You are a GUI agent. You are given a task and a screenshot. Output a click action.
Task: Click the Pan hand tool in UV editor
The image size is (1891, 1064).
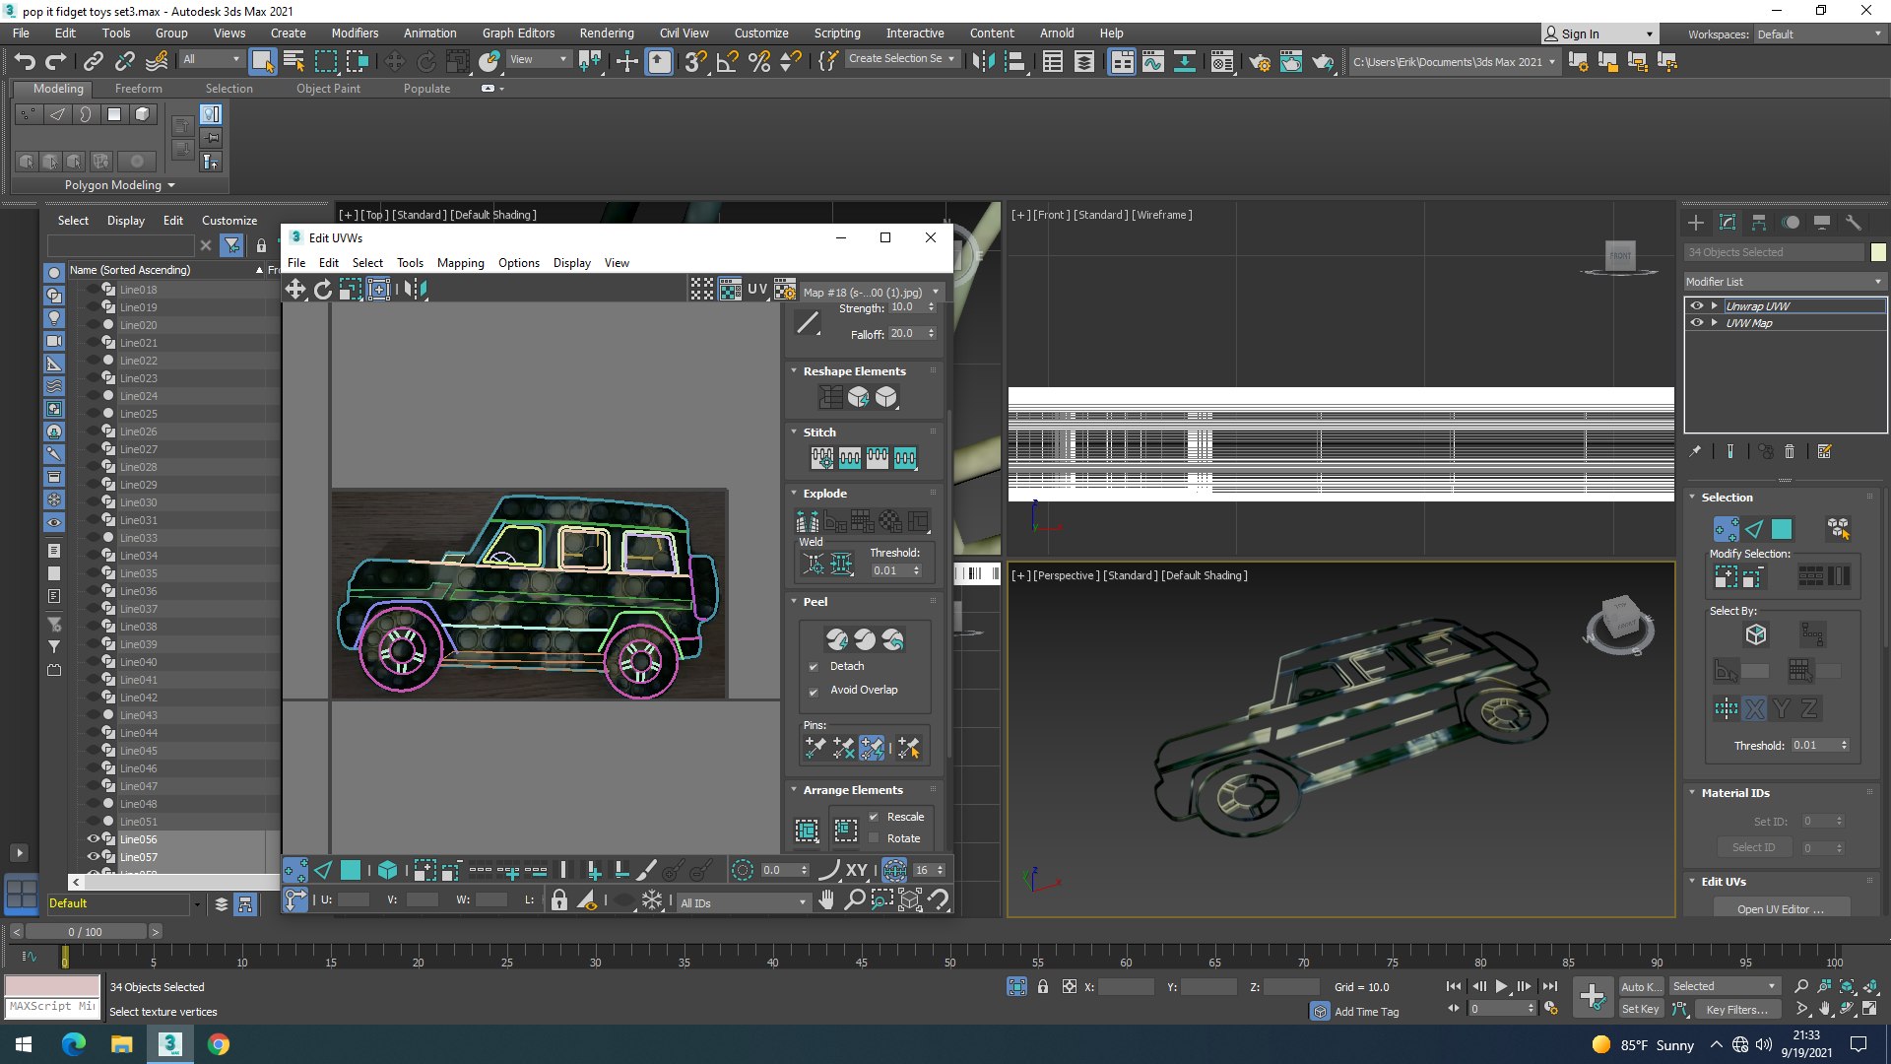[x=826, y=899]
